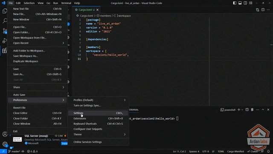The image size is (273, 154).
Task: Open the Run and Debug view icon
Action: pyautogui.click(x=5, y=41)
